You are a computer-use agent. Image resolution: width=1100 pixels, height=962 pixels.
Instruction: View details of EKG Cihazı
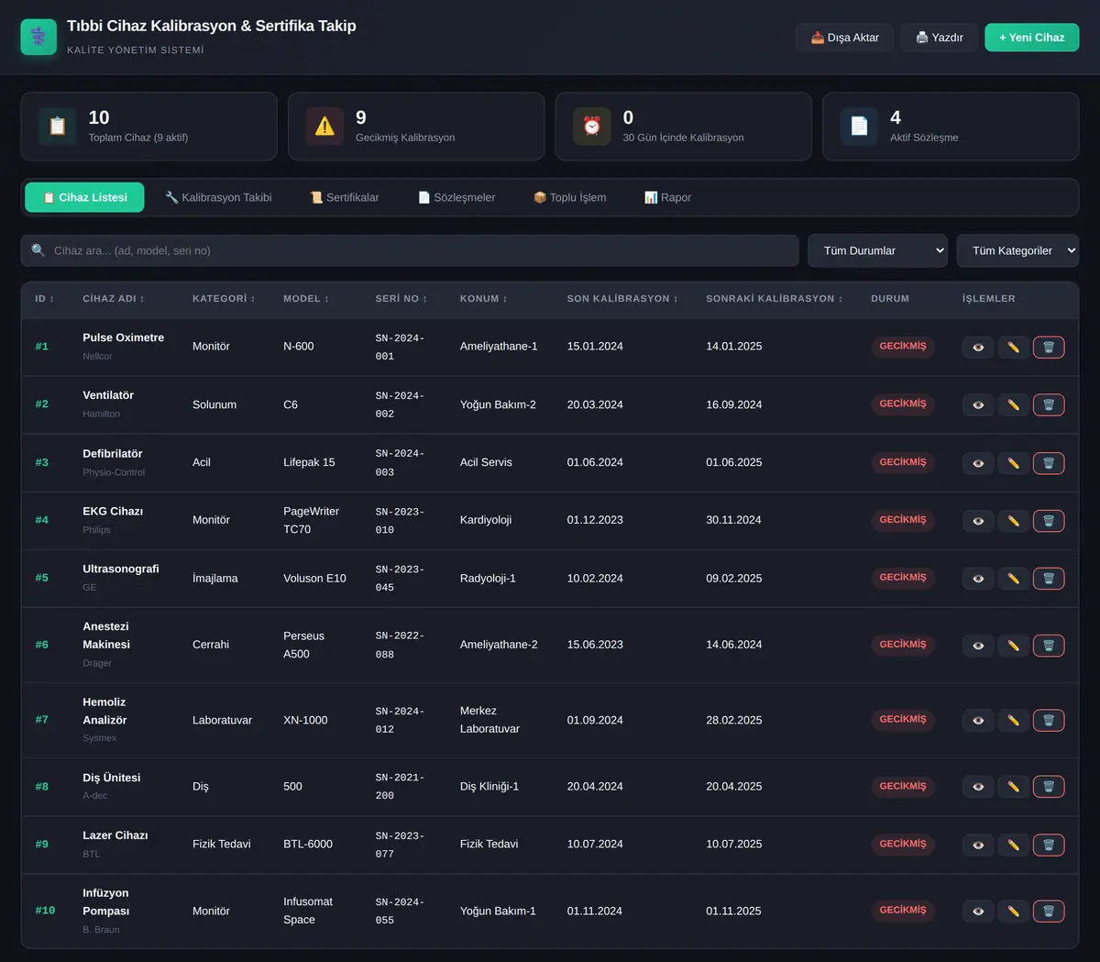(x=978, y=521)
